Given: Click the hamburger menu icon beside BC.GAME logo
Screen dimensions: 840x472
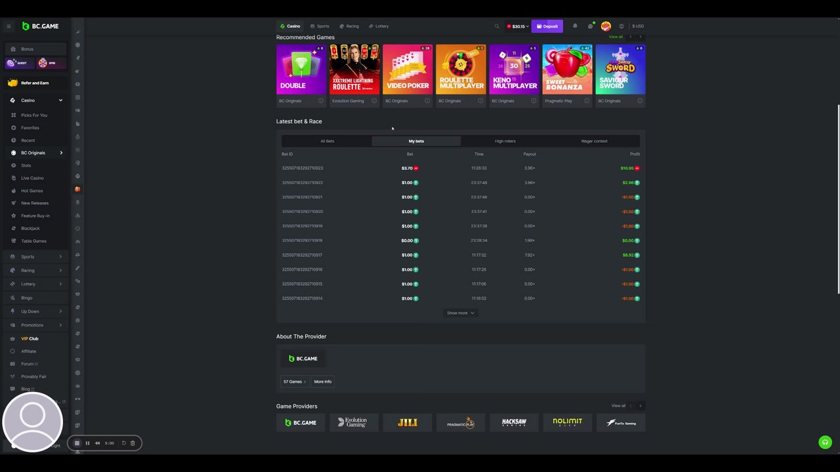Looking at the screenshot, I should coord(9,26).
